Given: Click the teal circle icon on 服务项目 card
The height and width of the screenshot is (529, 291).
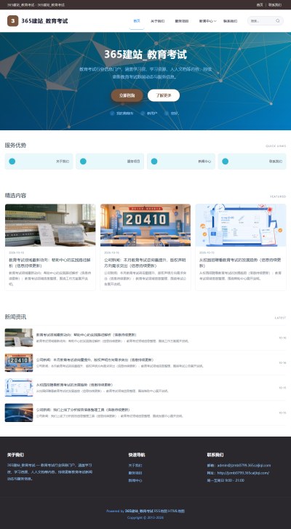Looking at the screenshot, I should 83,162.
